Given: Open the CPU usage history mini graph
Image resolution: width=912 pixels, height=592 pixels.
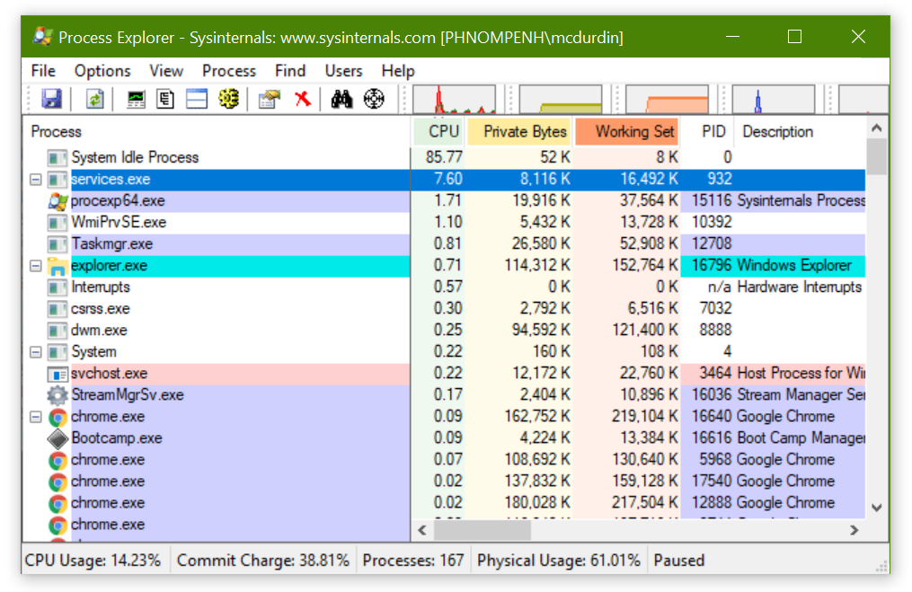Looking at the screenshot, I should [455, 100].
